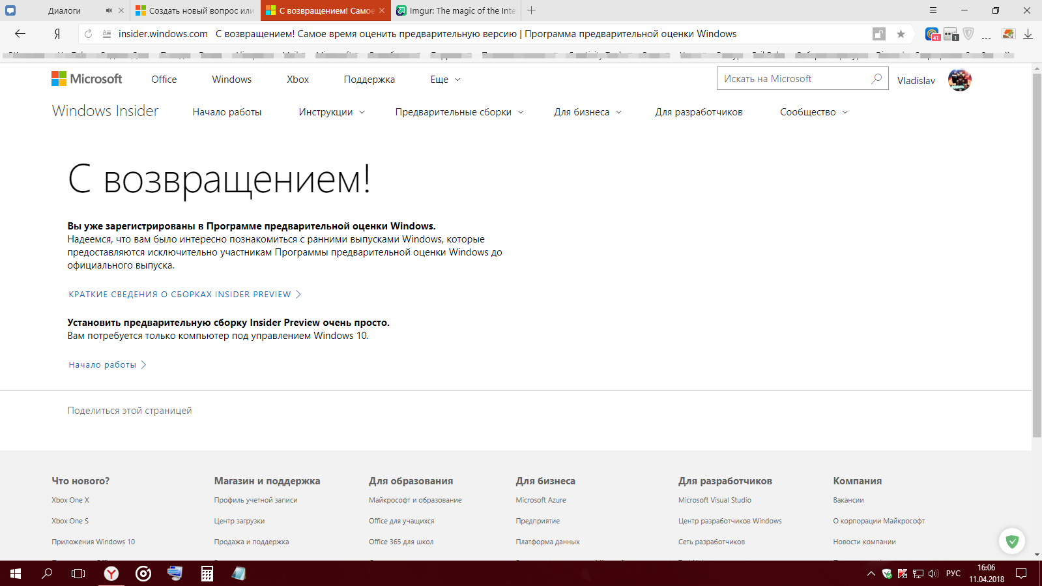Click the open padlock icon in the address bar

click(879, 35)
